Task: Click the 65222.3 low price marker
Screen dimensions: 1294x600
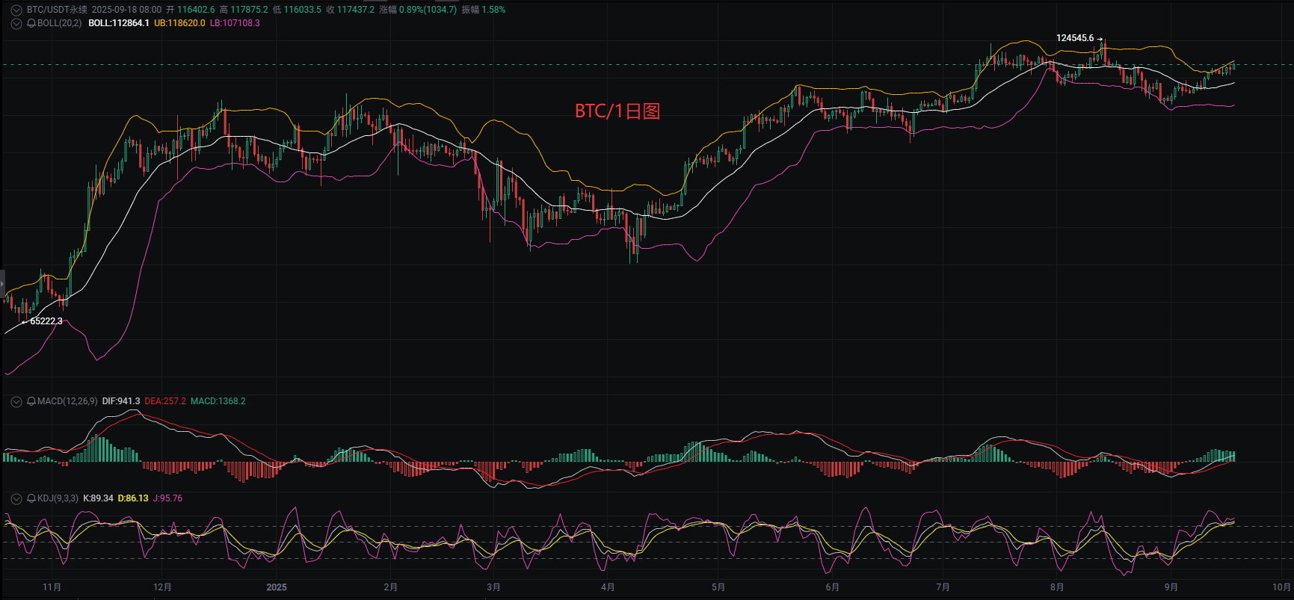Action: tap(46, 321)
